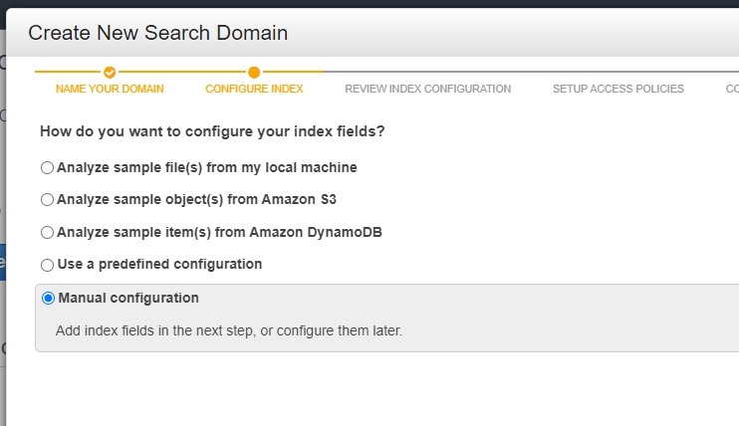Open the Review Index Configuration step
The height and width of the screenshot is (426, 739).
point(427,89)
